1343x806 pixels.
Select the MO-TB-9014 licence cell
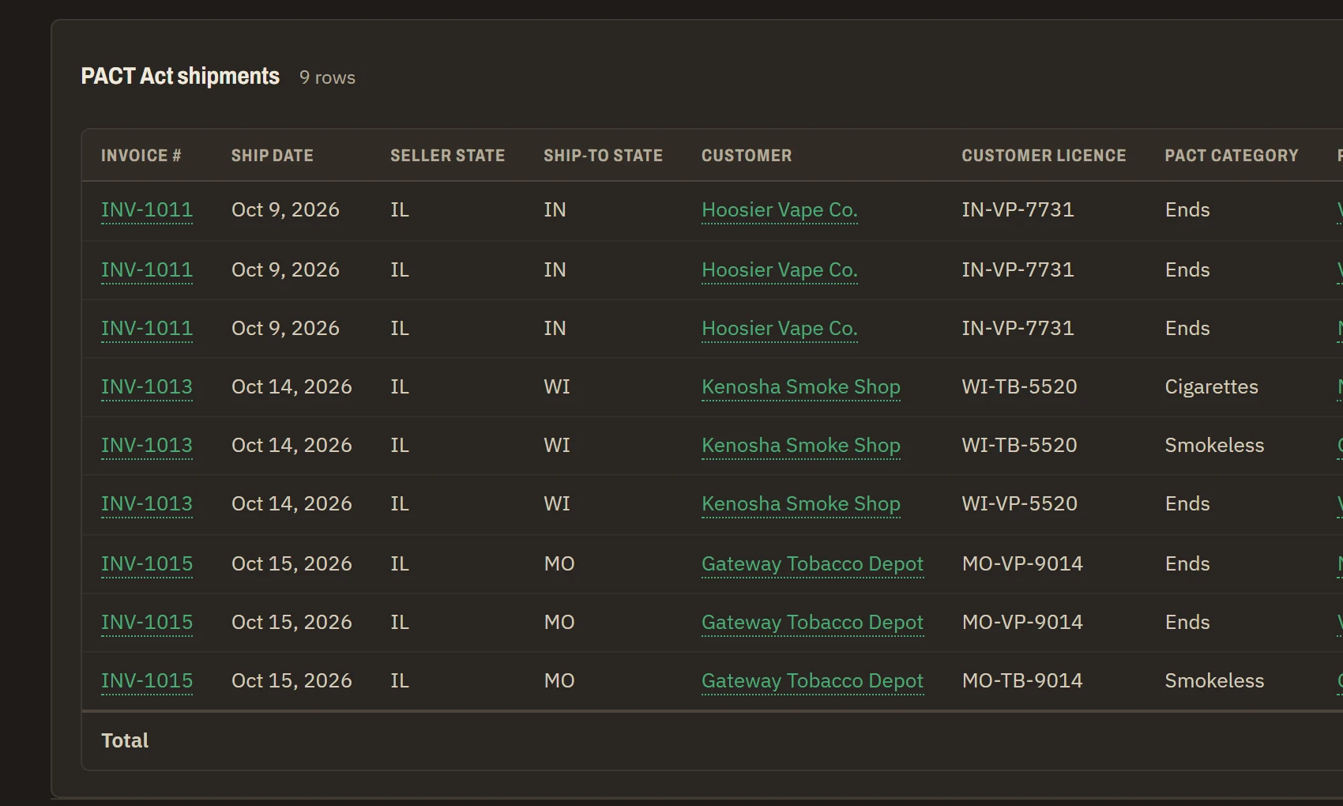1022,681
